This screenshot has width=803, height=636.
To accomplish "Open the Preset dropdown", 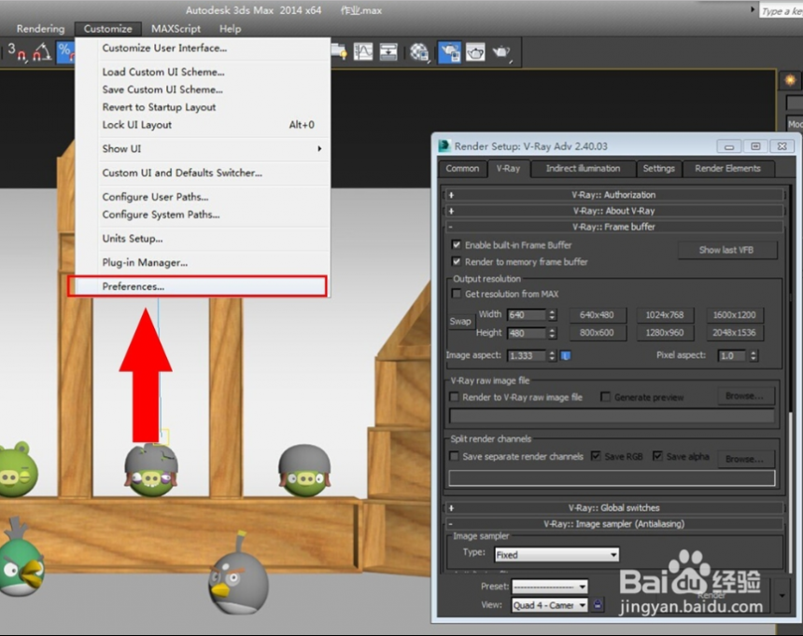I will (550, 587).
